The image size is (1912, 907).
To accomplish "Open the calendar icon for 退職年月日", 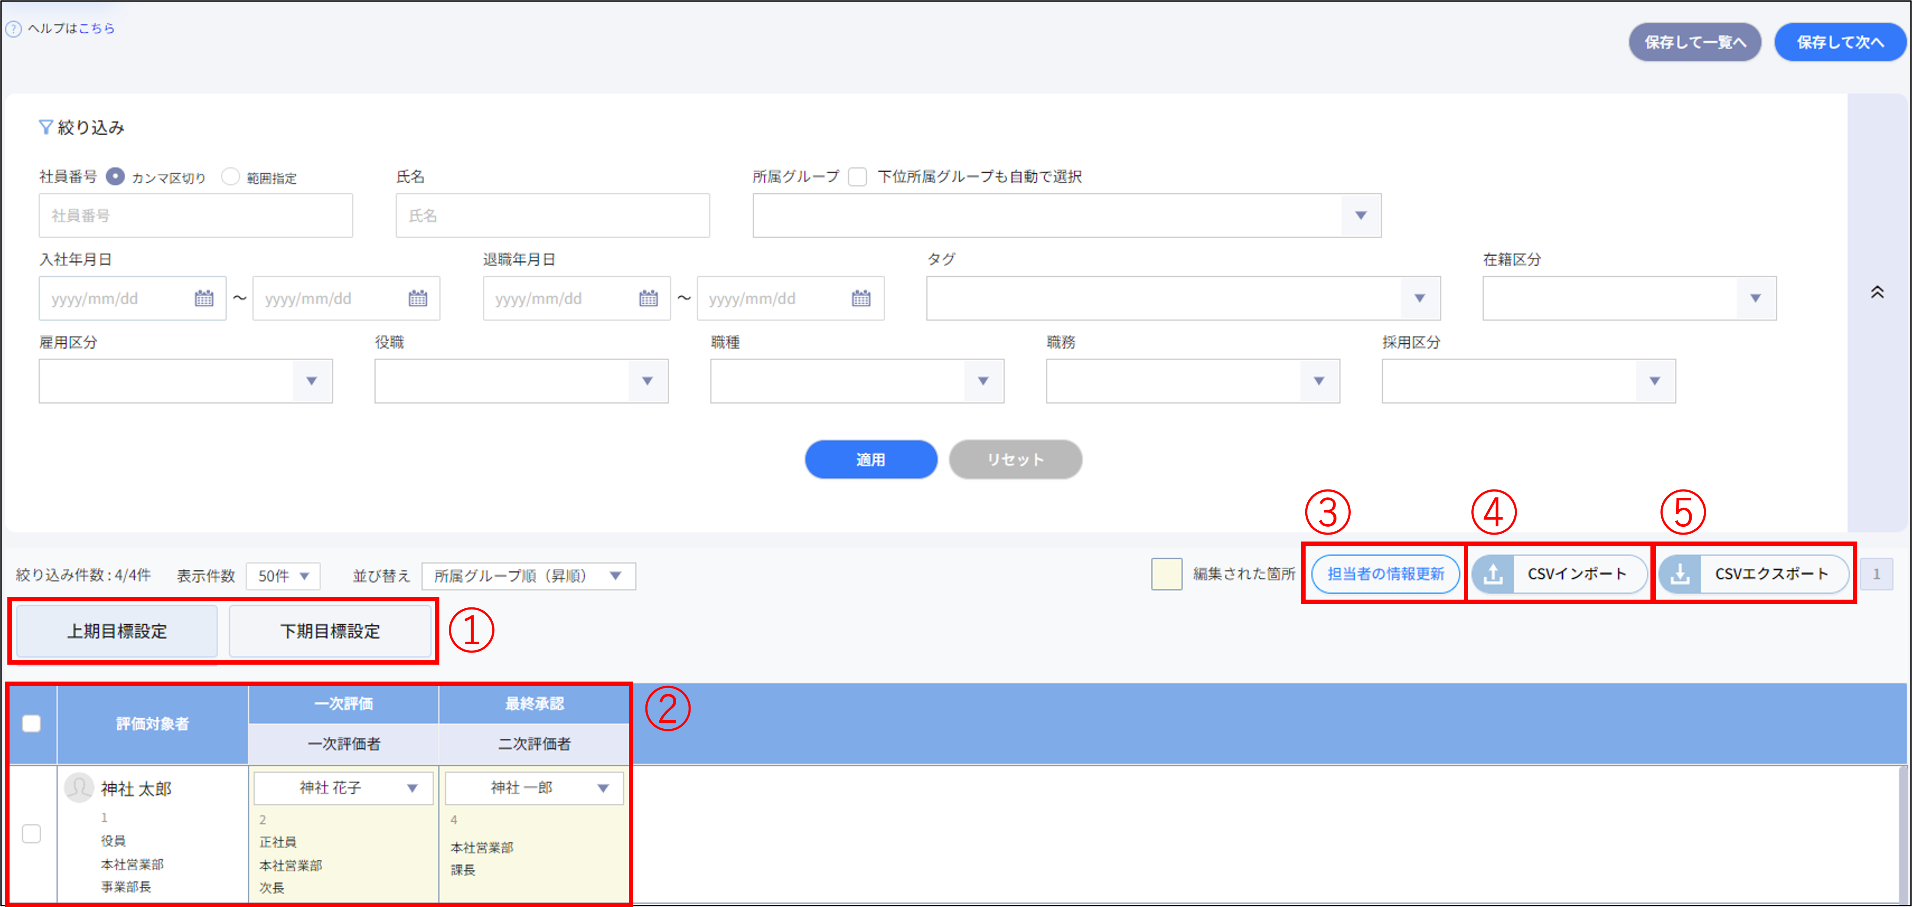I will tap(649, 298).
